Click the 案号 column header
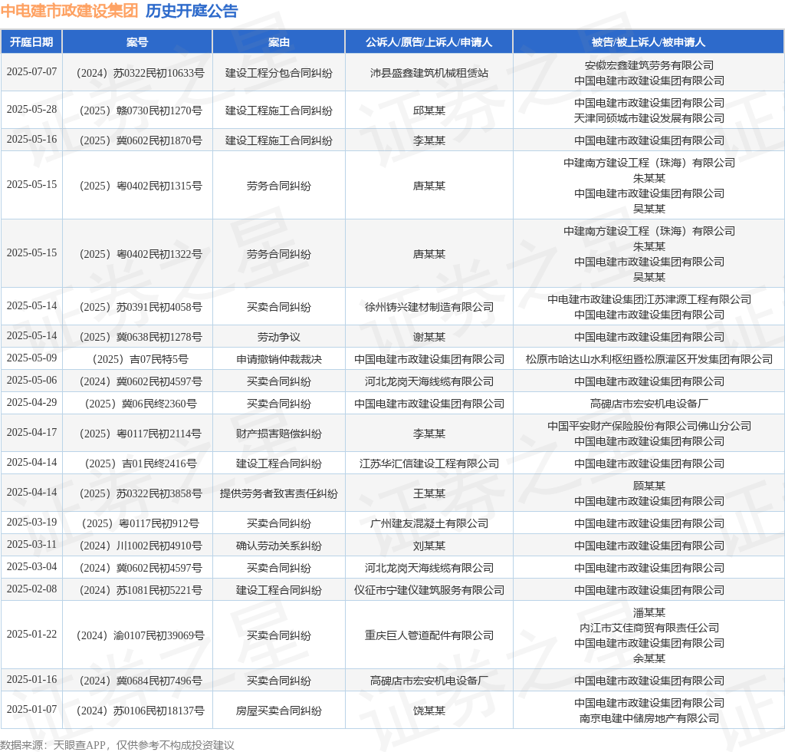 tap(137, 42)
